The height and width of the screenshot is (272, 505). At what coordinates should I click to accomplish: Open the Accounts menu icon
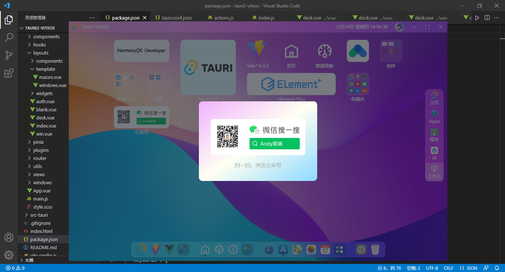(x=9, y=237)
